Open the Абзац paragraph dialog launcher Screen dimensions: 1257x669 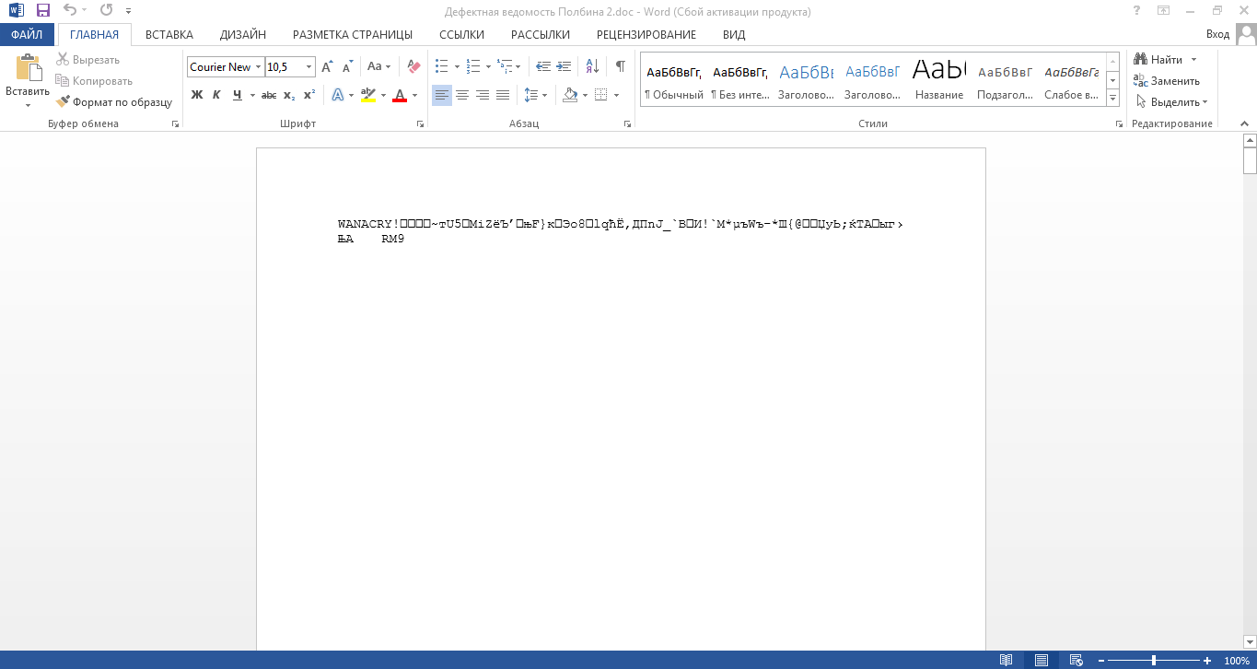(x=627, y=123)
